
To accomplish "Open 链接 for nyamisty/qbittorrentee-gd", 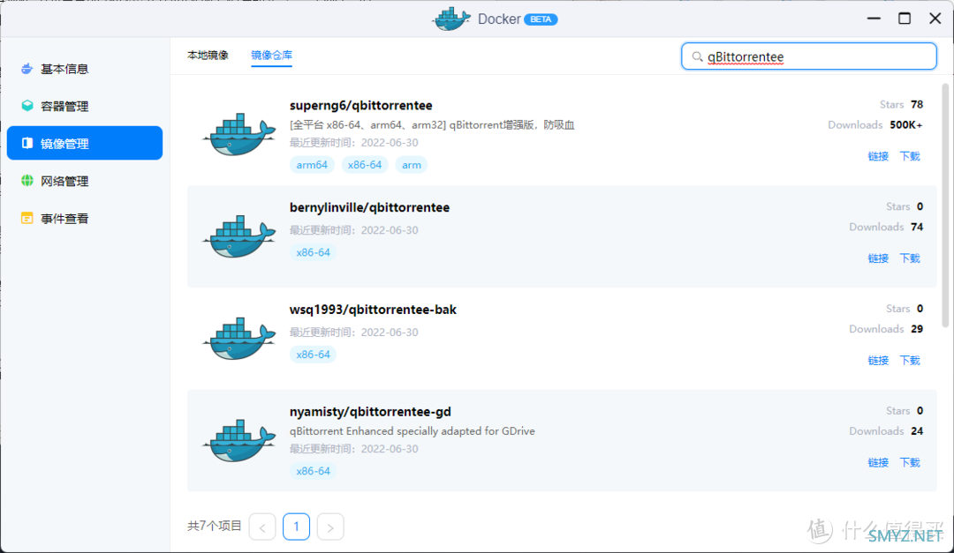I will 878,462.
